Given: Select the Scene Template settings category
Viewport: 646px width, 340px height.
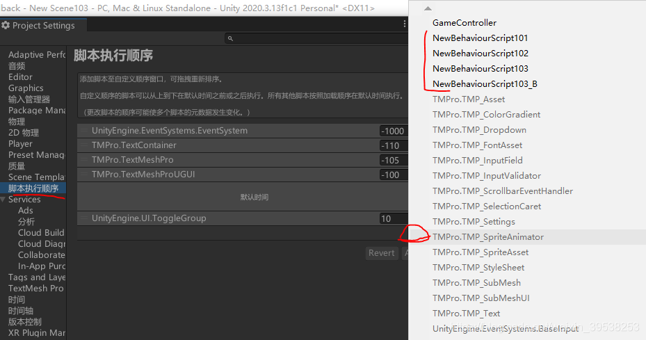Looking at the screenshot, I should point(37,177).
